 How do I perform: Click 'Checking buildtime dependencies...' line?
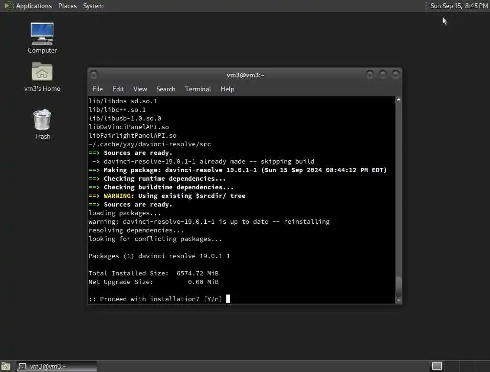pyautogui.click(x=161, y=187)
